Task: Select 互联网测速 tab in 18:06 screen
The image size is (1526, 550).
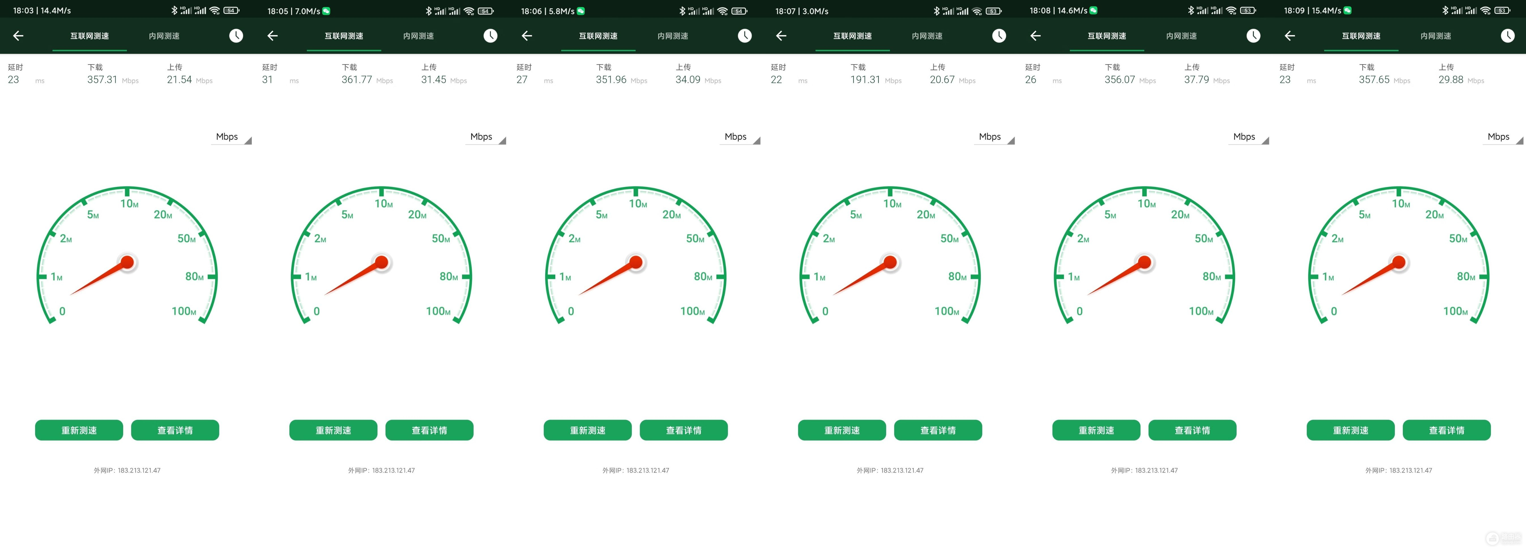Action: coord(598,36)
